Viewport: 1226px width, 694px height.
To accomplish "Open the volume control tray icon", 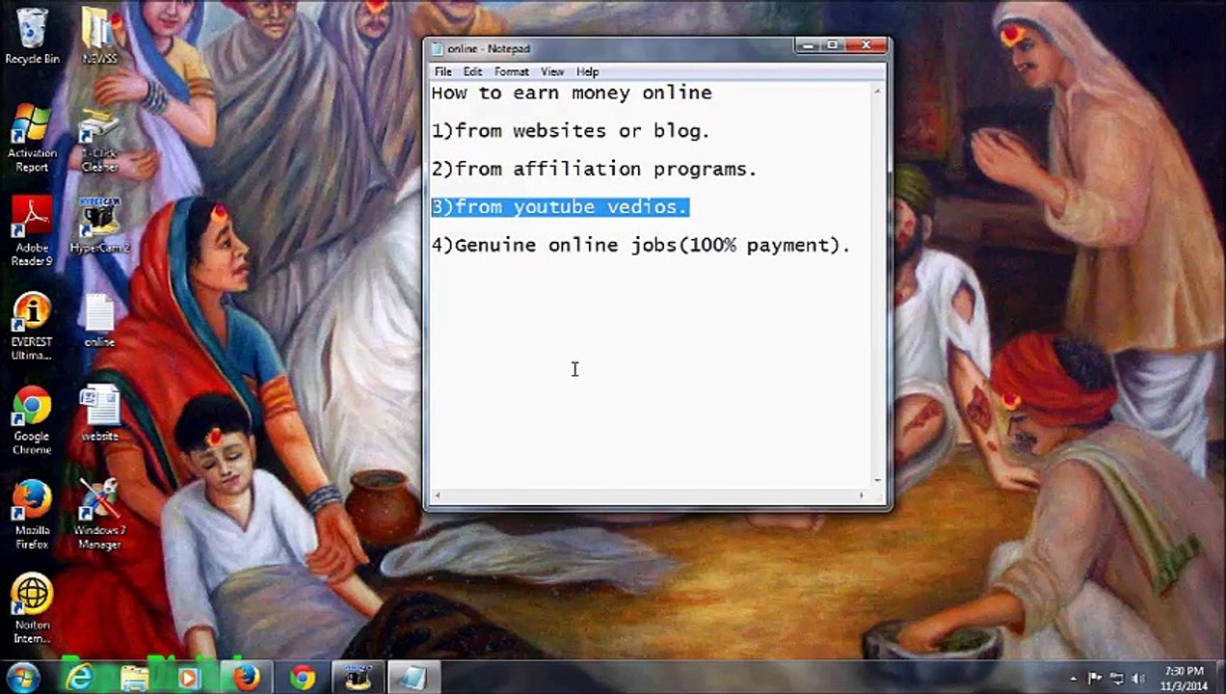I will pyautogui.click(x=1138, y=679).
